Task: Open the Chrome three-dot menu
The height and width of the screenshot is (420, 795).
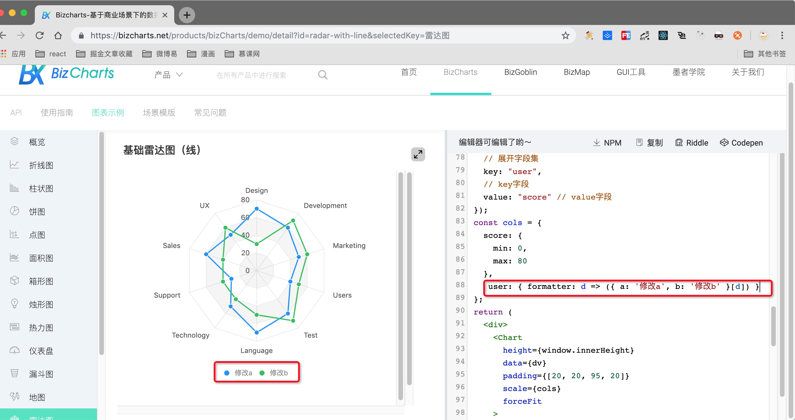Action: [x=782, y=35]
